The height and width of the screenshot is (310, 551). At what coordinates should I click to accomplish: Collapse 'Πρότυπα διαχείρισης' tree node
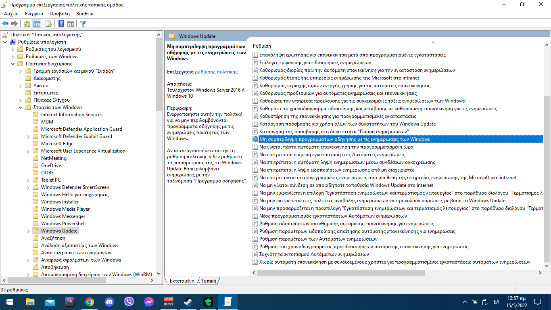click(13, 64)
